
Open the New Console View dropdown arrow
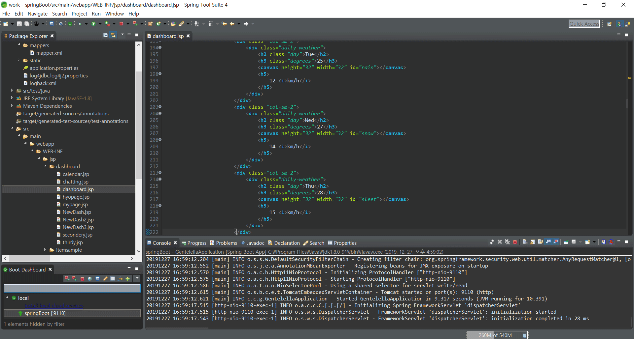click(x=594, y=242)
